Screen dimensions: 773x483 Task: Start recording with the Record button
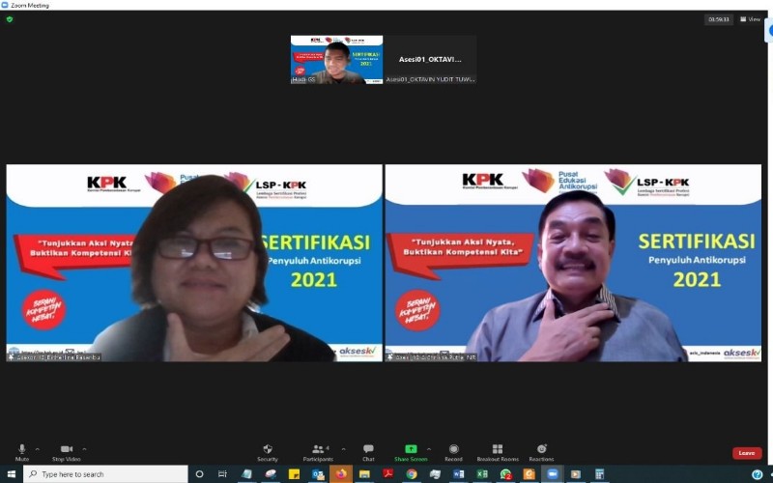[453, 452]
